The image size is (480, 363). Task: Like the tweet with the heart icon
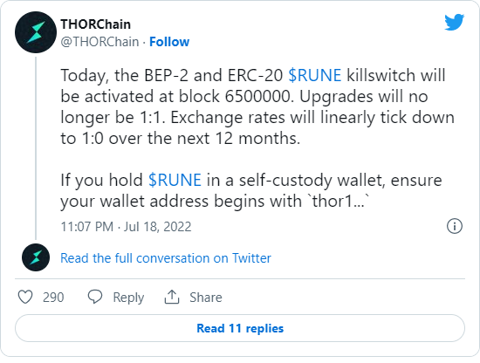tap(25, 297)
